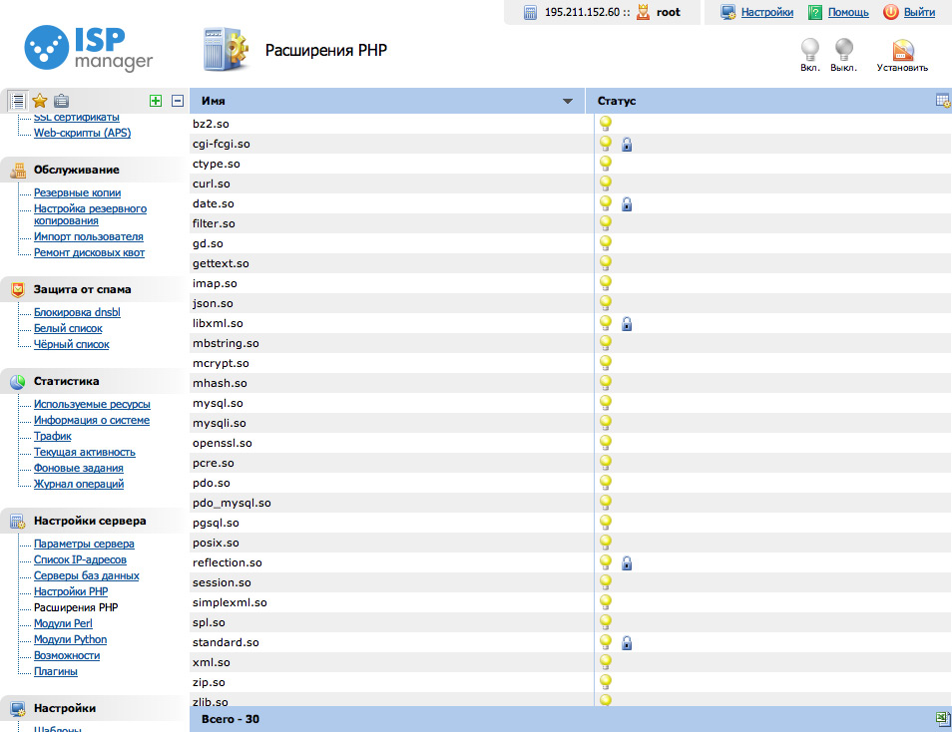Open table column settings icon
The height and width of the screenshot is (732, 952).
click(x=942, y=101)
